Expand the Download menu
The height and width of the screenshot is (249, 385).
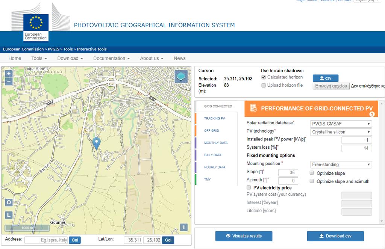(70, 58)
